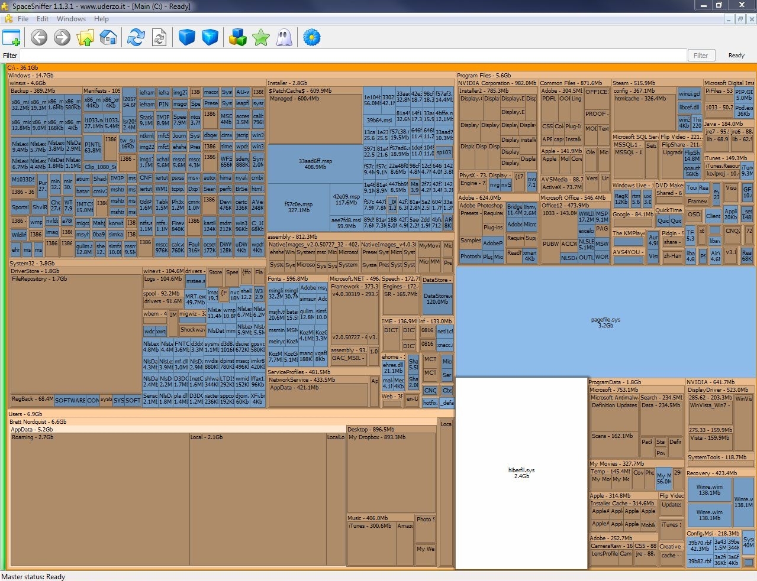Start a new scan with blue arrows icon
757x581 pixels.
click(136, 38)
